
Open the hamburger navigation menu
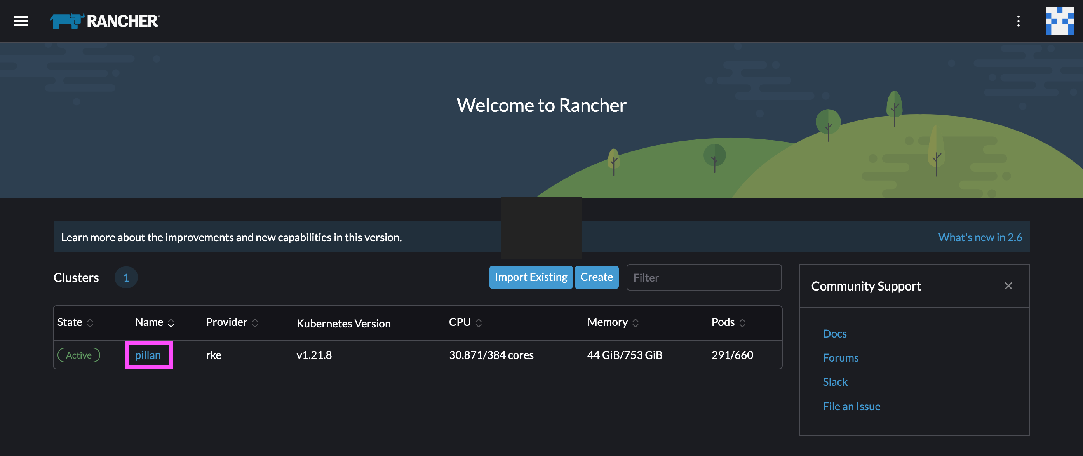pyautogui.click(x=20, y=21)
